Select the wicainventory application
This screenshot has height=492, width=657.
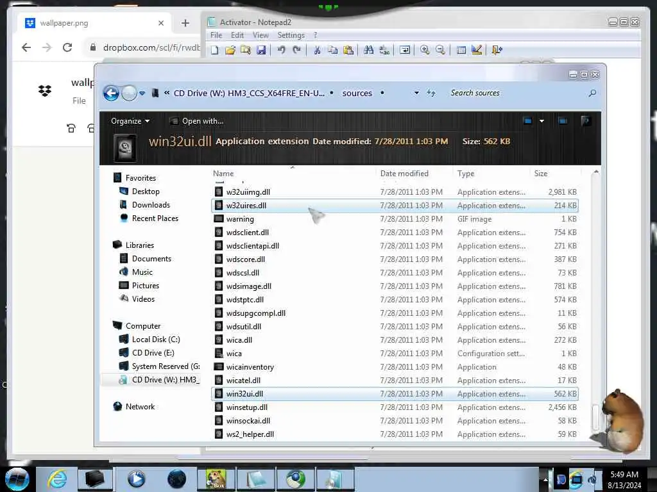pyautogui.click(x=395, y=367)
